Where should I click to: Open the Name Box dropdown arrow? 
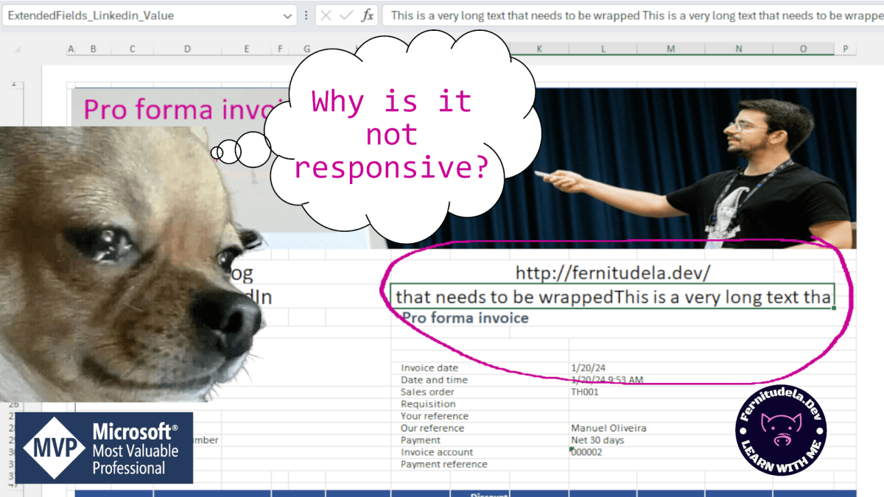[x=287, y=15]
